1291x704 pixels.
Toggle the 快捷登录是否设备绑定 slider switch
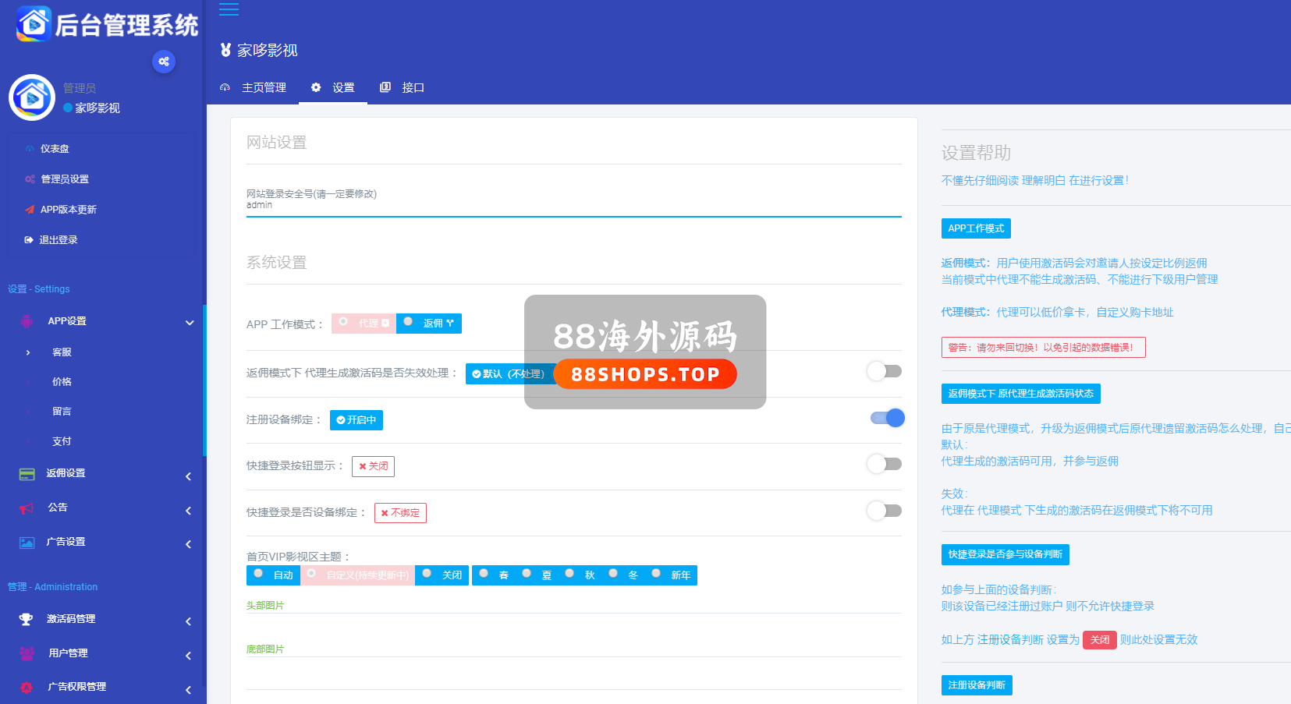point(885,511)
